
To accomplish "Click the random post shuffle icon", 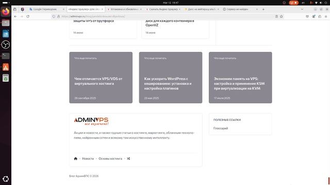I will 128,159.
